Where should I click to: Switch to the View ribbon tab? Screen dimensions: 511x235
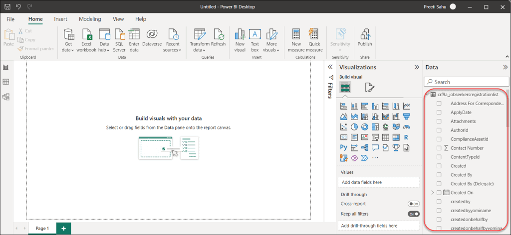[x=118, y=19]
